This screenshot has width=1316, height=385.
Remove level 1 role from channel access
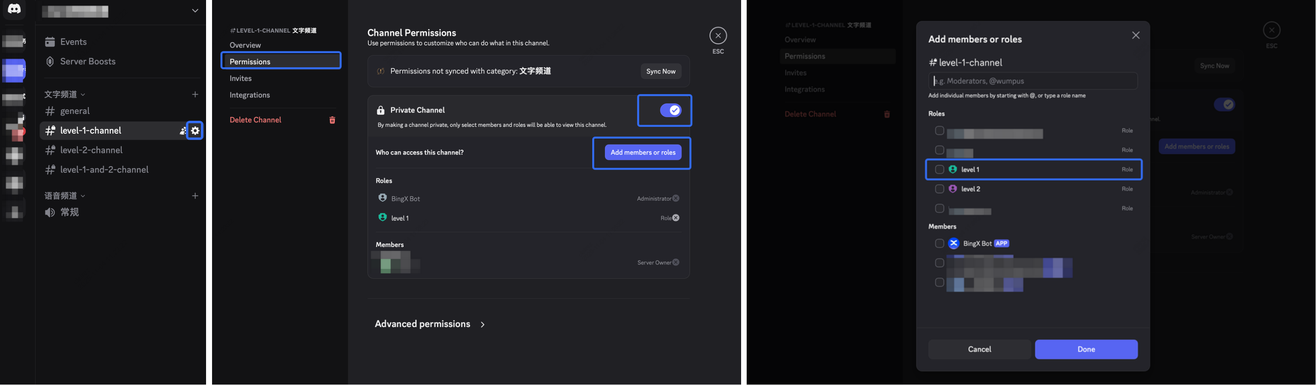pyautogui.click(x=676, y=218)
